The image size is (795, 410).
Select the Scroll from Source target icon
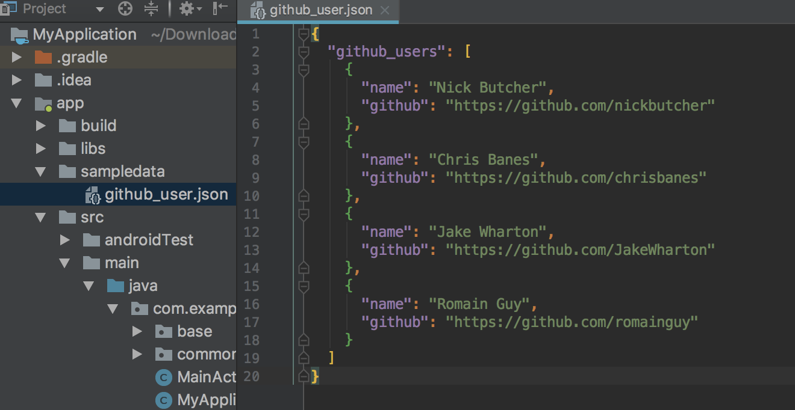coord(125,8)
